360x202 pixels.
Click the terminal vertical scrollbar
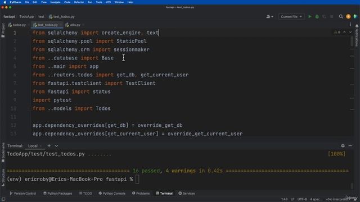[352, 186]
